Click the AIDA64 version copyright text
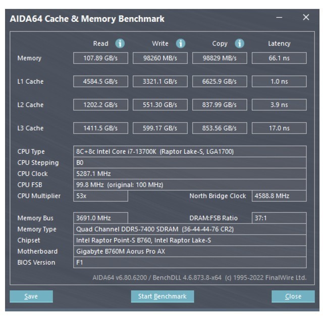323x318 pixels. (199, 278)
